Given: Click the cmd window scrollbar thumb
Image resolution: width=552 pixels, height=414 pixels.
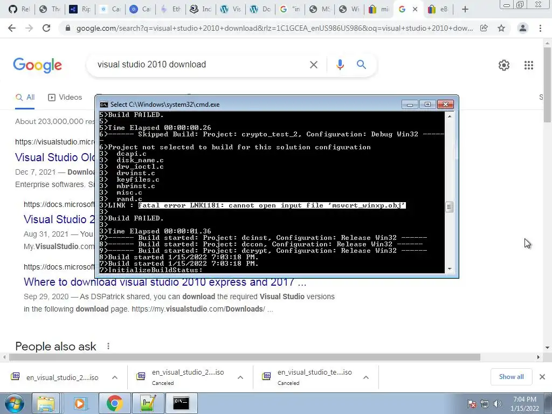Looking at the screenshot, I should click(x=449, y=207).
